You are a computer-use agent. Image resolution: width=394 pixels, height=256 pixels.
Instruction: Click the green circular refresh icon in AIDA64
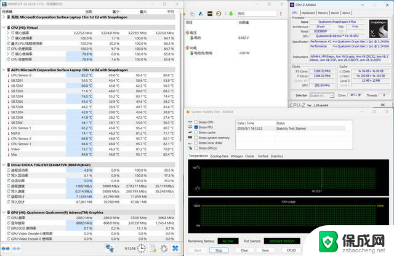pyautogui.click(x=219, y=14)
